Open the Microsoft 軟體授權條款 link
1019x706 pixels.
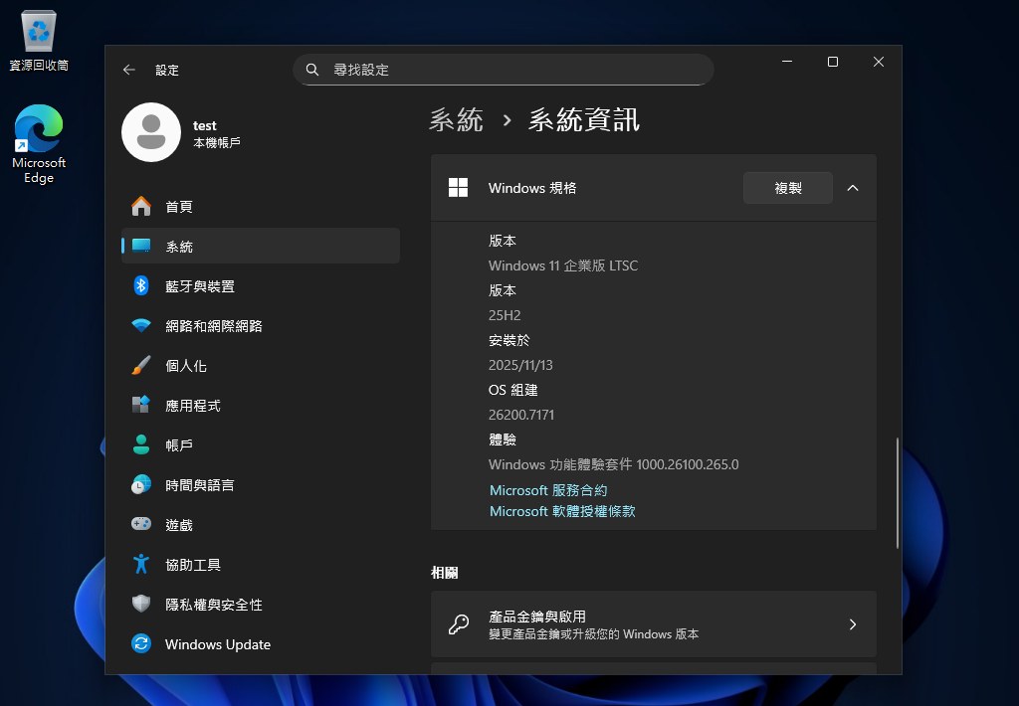[x=562, y=511]
